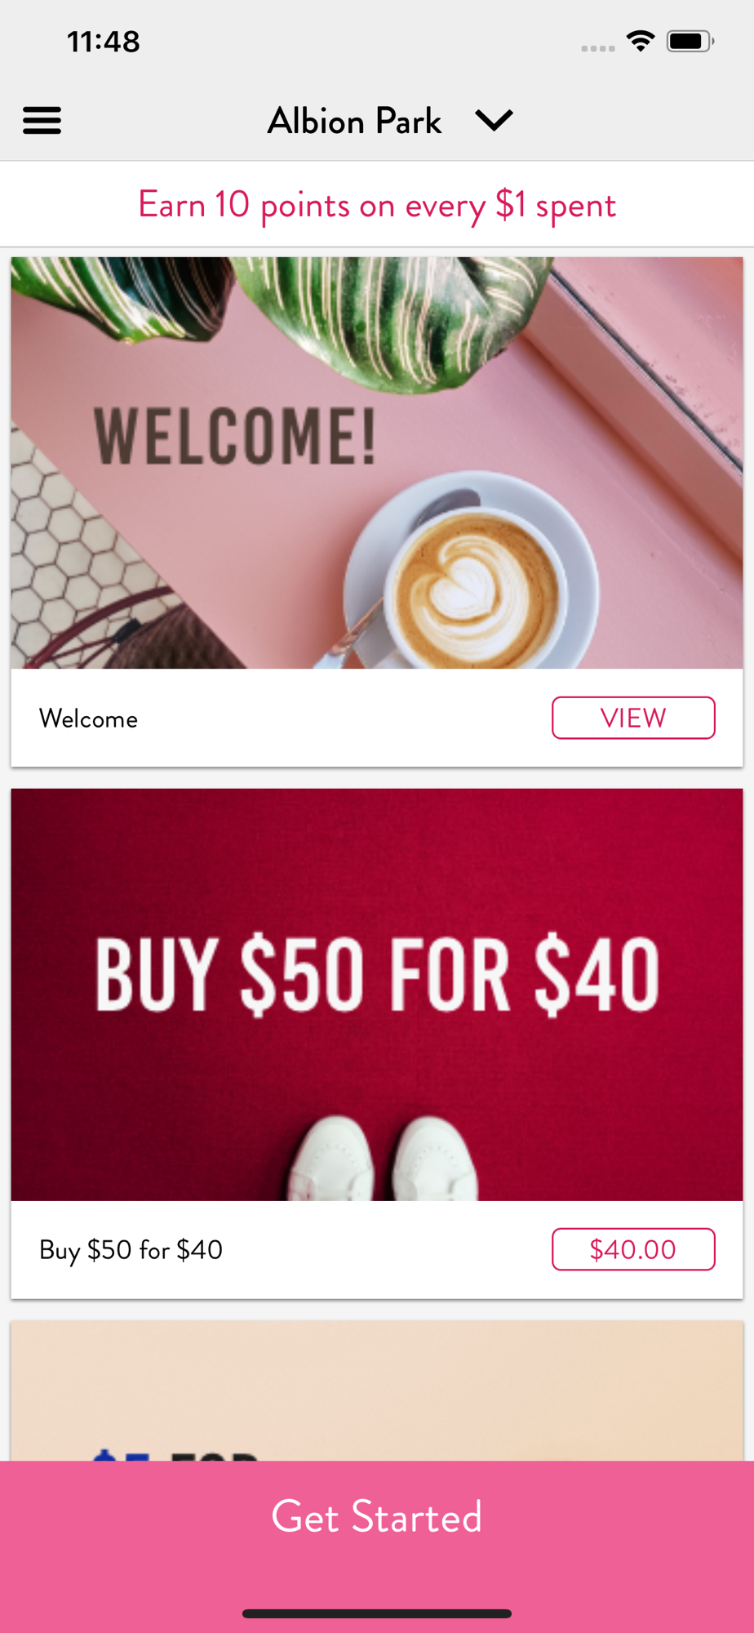Open the partially visible beige offer card
The width and height of the screenshot is (754, 1633).
pos(377,1391)
